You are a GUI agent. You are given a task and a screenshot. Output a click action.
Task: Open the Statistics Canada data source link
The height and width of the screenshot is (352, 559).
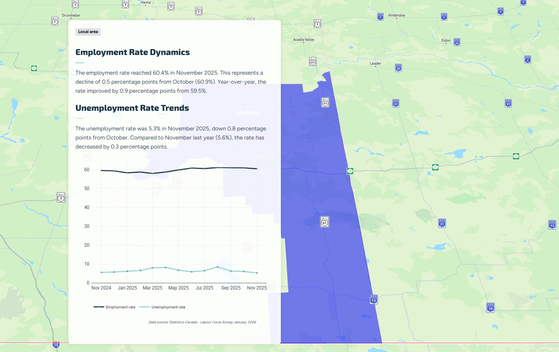coord(202,322)
